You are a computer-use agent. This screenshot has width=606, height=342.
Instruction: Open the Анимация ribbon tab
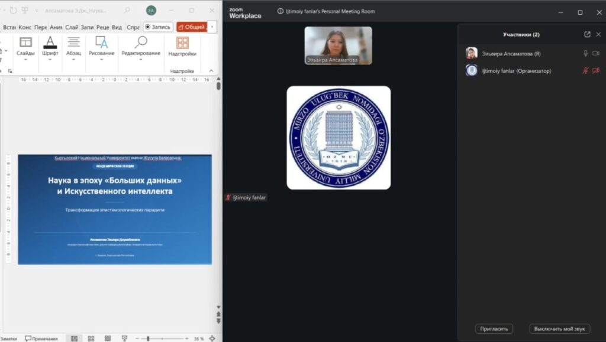click(x=56, y=27)
